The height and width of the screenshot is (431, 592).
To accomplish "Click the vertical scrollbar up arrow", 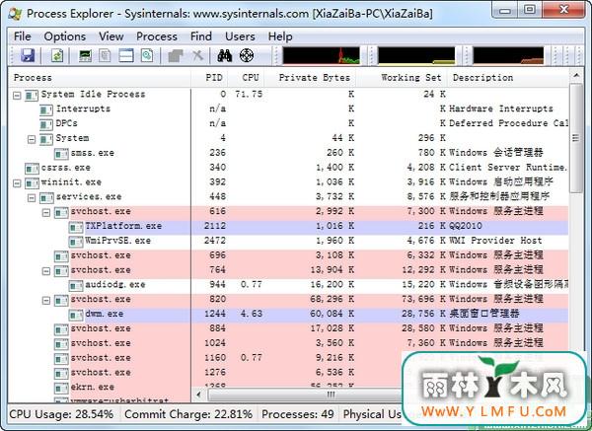I will 576,76.
